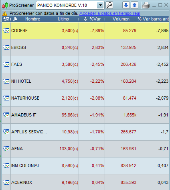Viewport: 170px width, 190px height.
Task: Click the -2,223 value for NH HOTEL
Action: point(162,81)
